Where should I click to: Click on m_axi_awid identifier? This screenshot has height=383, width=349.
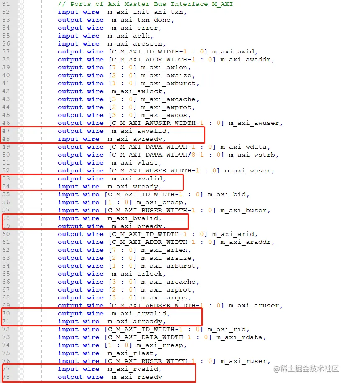tap(233, 51)
